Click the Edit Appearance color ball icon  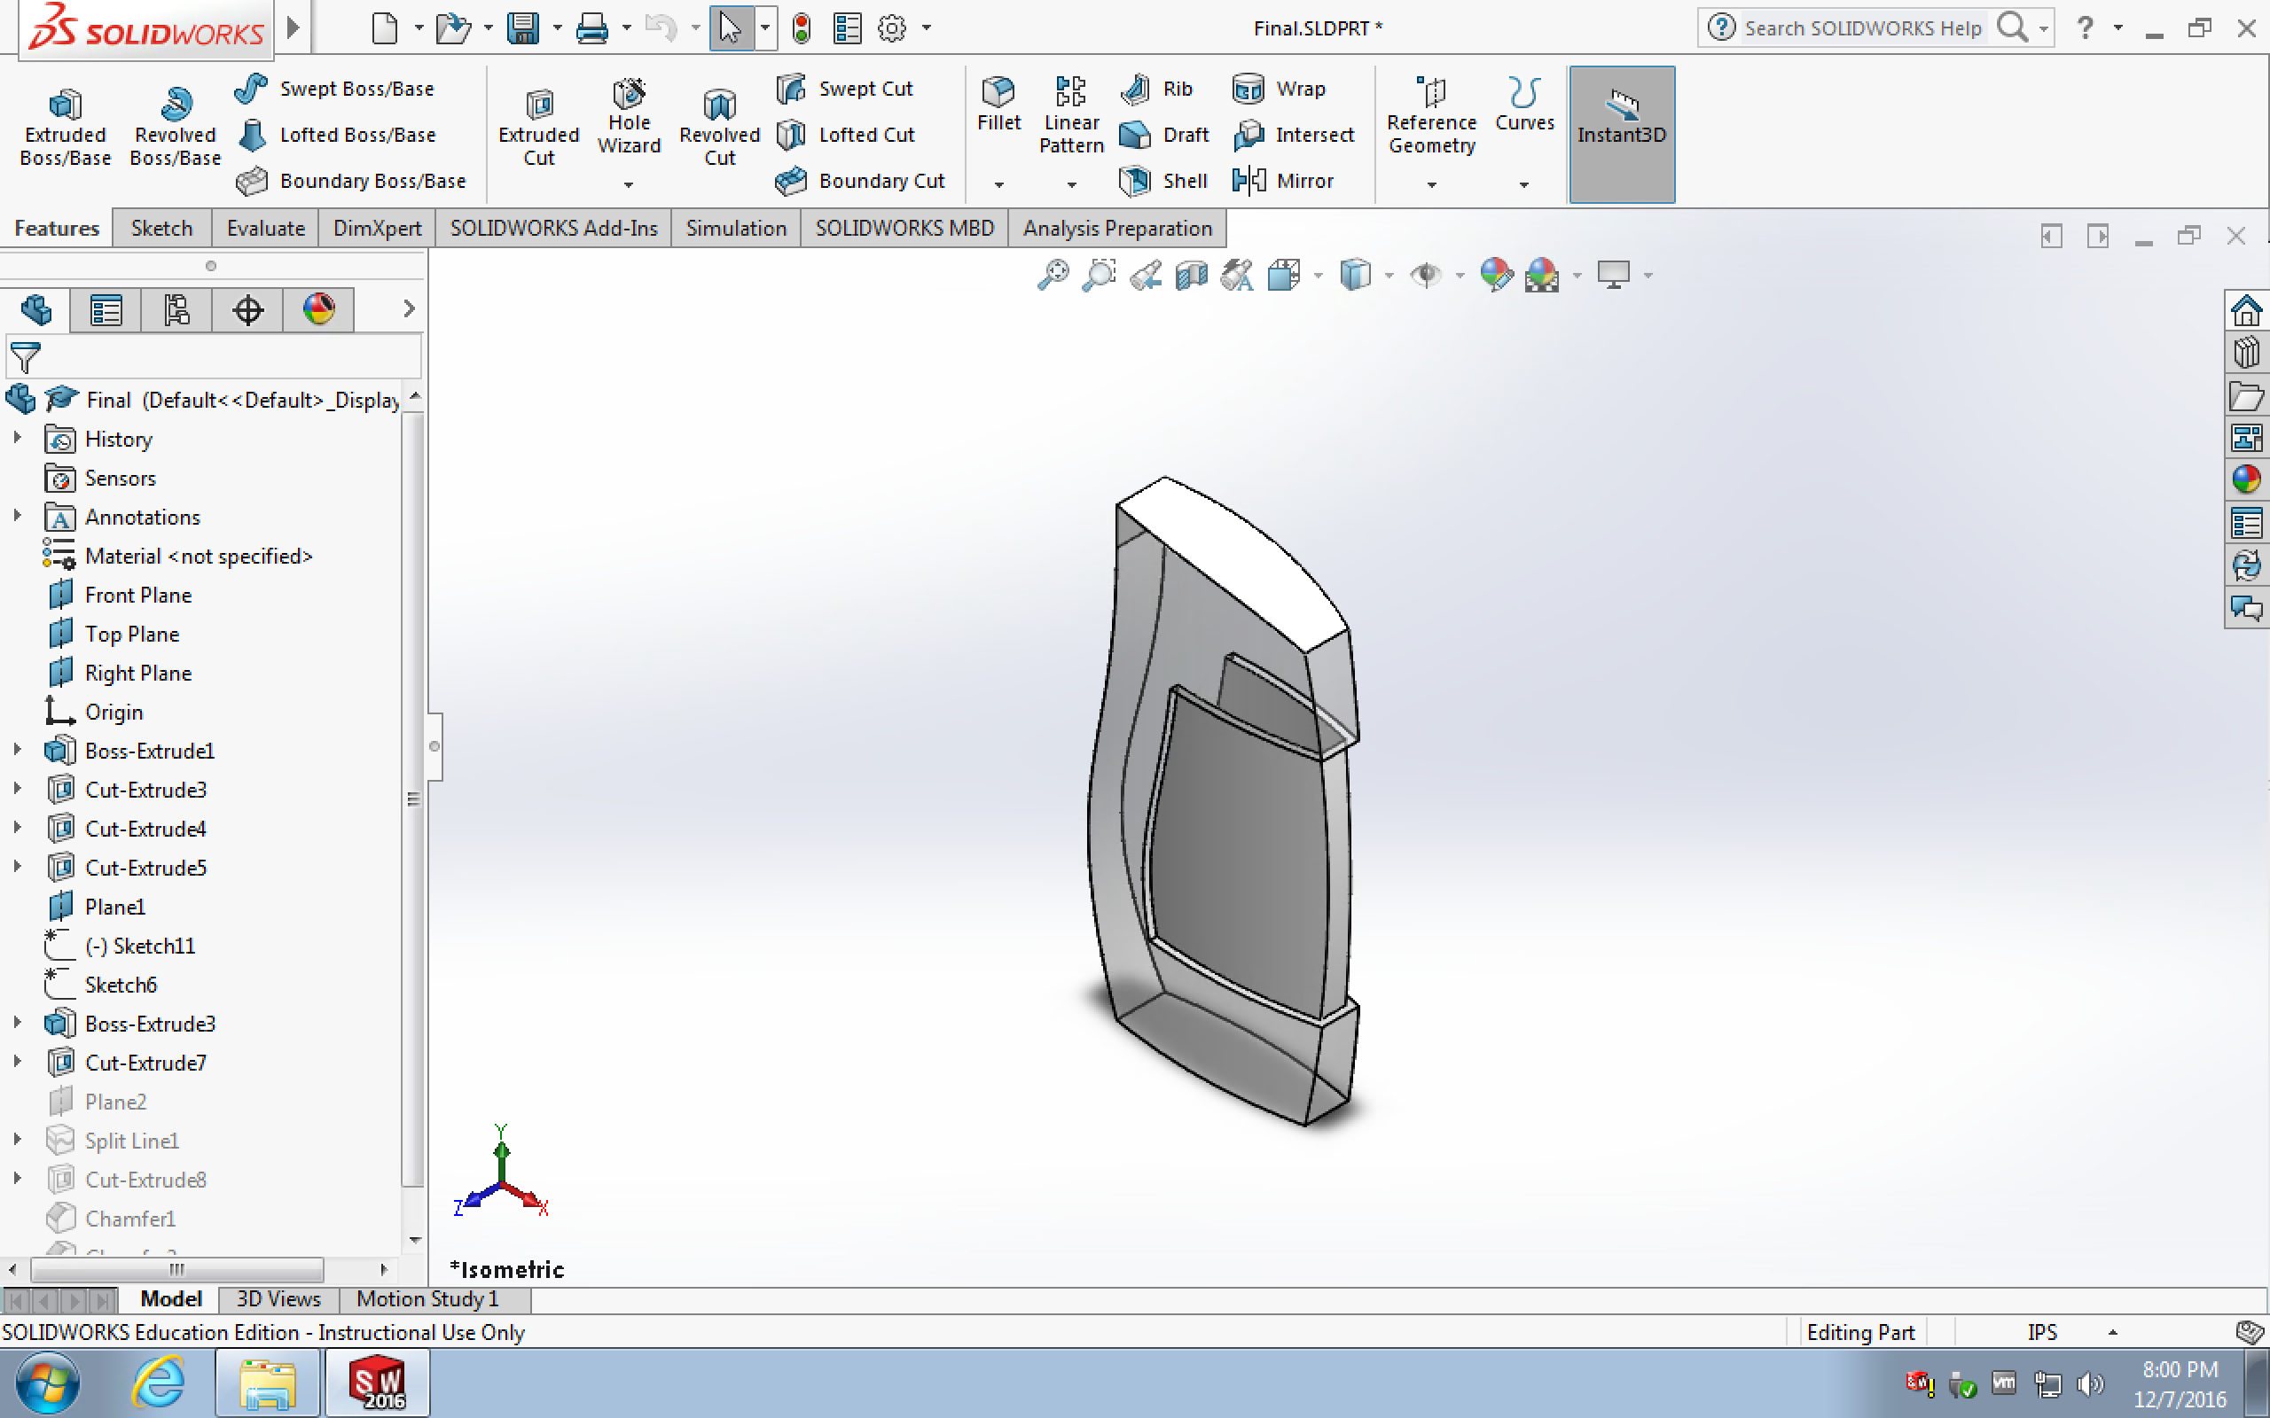[1495, 275]
